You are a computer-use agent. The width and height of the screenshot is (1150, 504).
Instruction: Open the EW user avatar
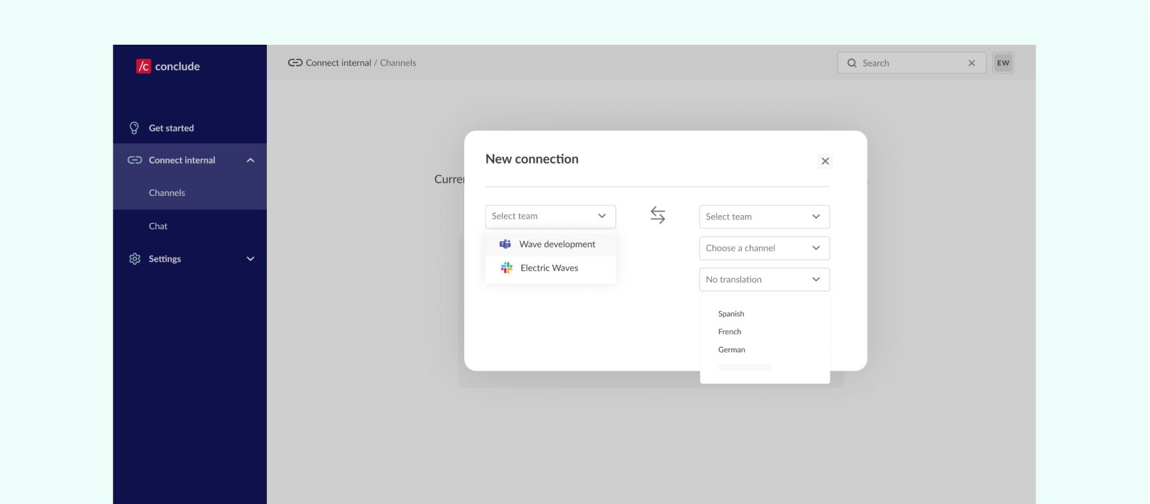pyautogui.click(x=1003, y=62)
